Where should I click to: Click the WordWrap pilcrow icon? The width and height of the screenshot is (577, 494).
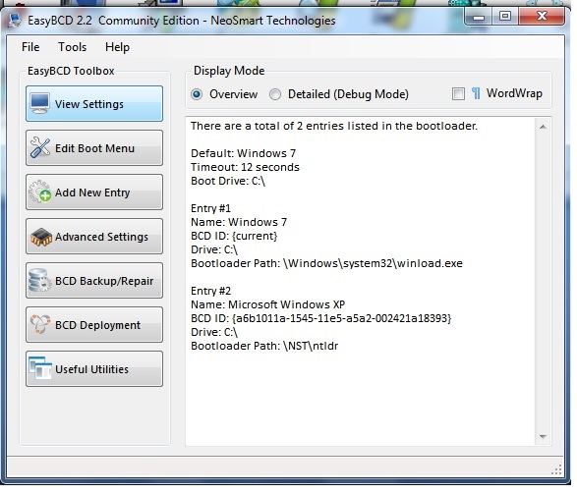point(476,93)
